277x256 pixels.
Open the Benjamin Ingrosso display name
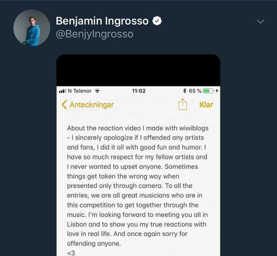(102, 21)
